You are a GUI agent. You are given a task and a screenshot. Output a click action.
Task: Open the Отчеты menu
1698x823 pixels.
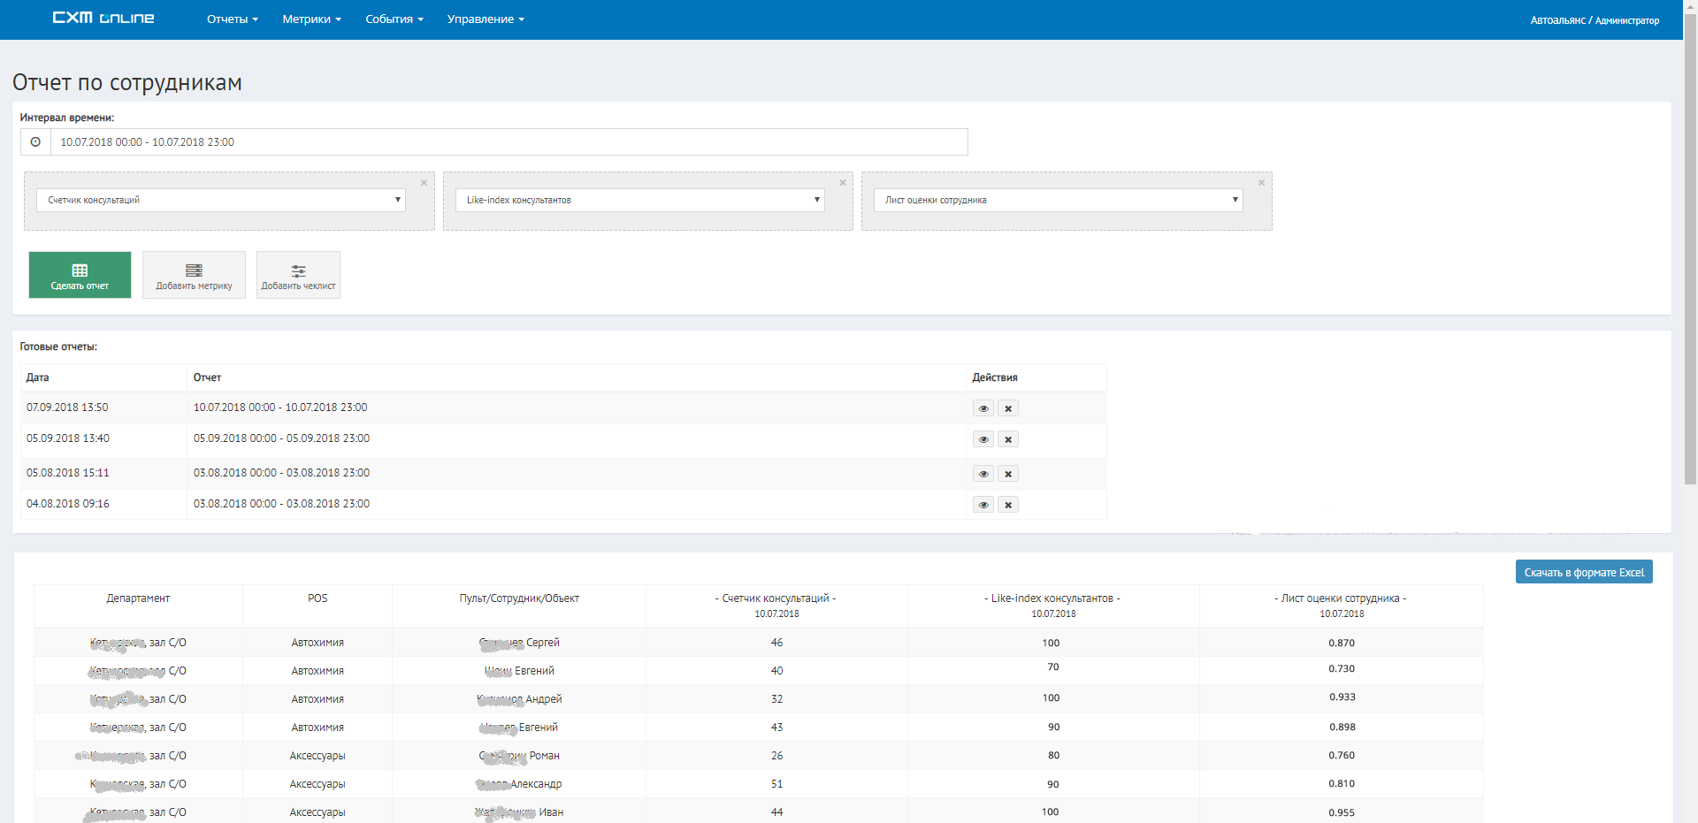232,19
